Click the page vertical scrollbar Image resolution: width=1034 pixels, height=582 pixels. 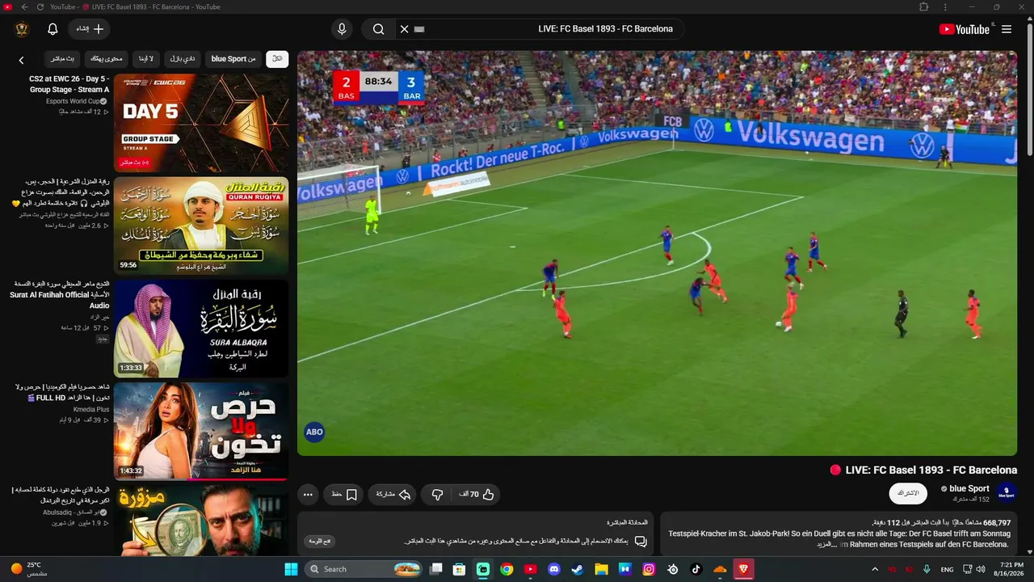pyautogui.click(x=1029, y=89)
